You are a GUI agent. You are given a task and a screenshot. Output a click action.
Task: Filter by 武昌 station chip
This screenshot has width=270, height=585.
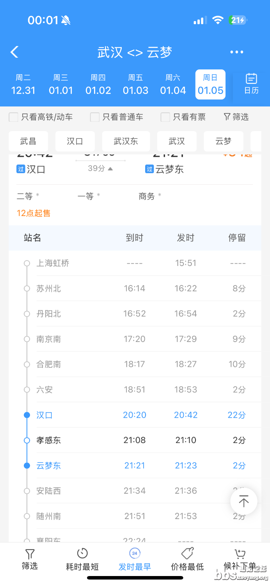coord(28,141)
